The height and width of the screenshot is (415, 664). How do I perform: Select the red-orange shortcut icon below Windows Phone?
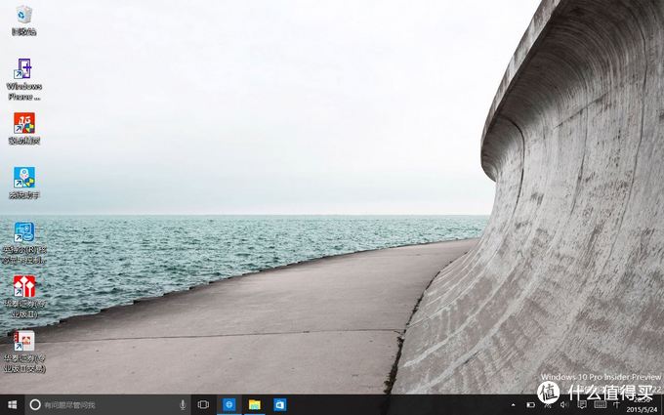(x=23, y=128)
